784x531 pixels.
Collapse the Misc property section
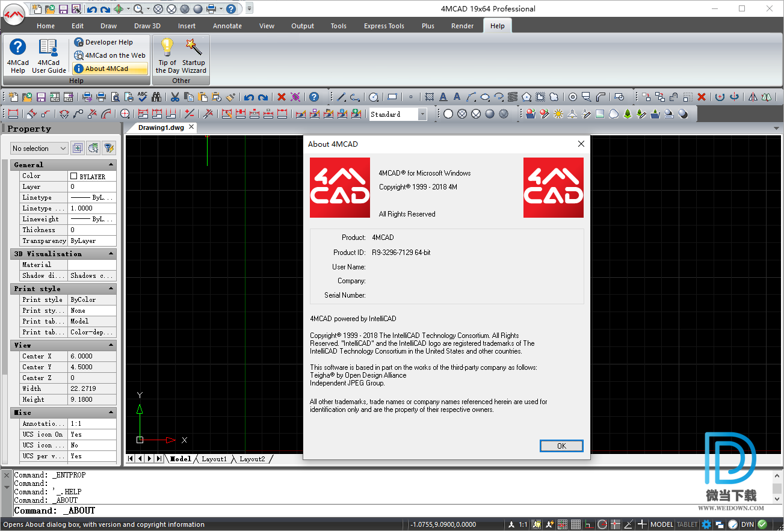pyautogui.click(x=111, y=413)
